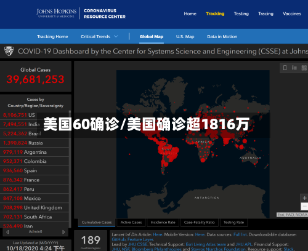Click the 189 countries/regions counter
The image size is (308, 251).
pyautogui.click(x=91, y=240)
